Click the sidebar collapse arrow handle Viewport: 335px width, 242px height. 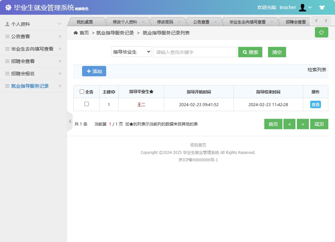pyautogui.click(x=70, y=121)
